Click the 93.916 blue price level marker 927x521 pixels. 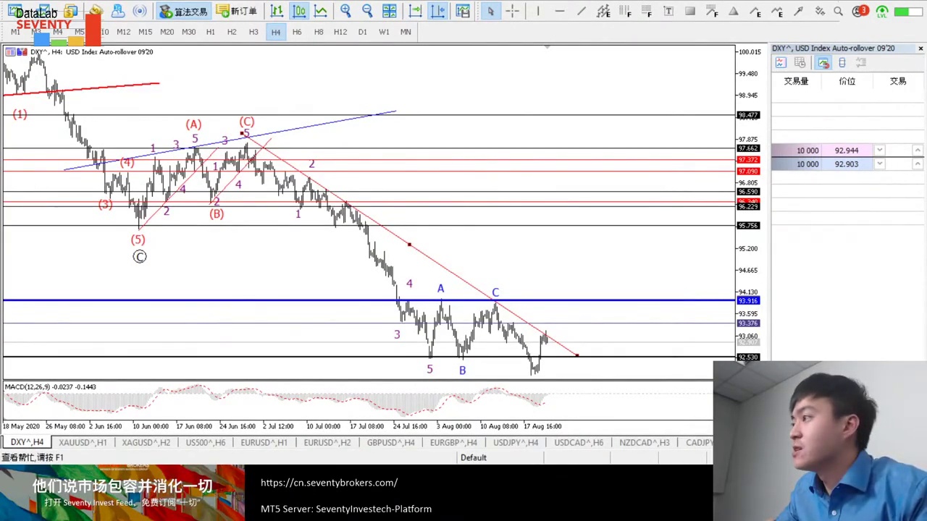pos(747,300)
